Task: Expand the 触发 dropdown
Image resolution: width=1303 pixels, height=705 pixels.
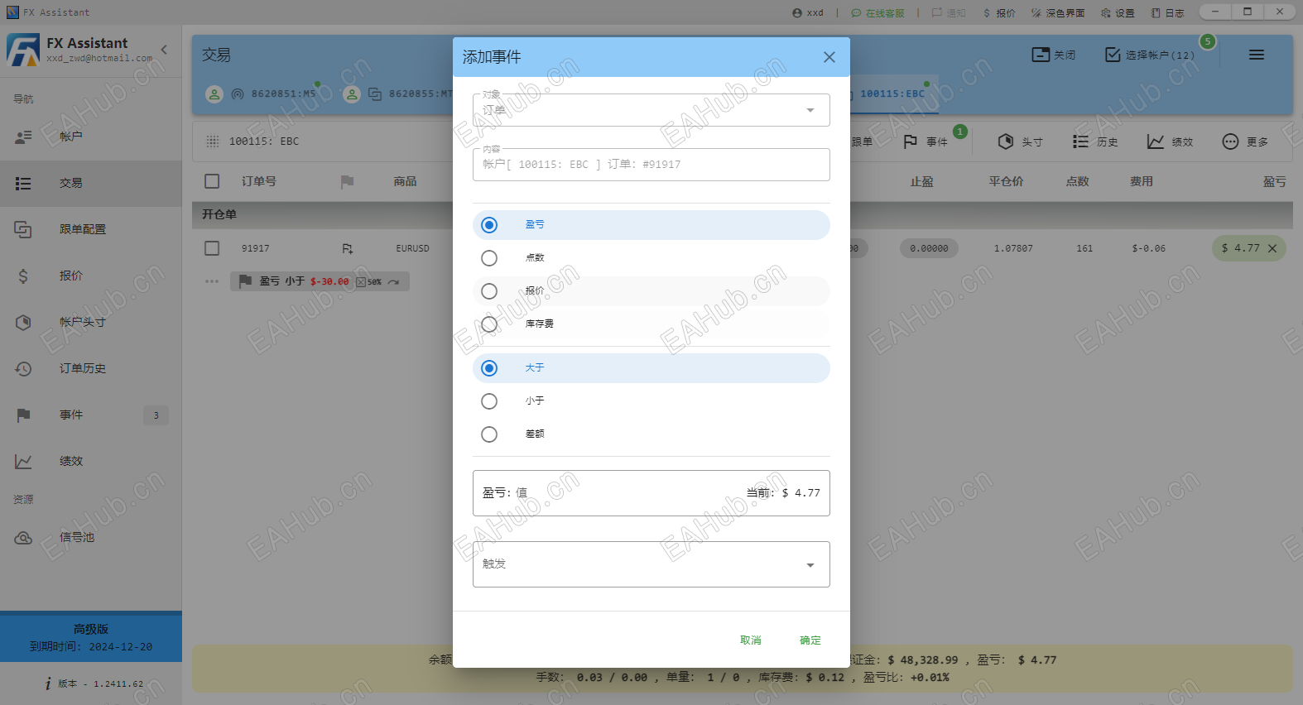Action: tap(651, 564)
